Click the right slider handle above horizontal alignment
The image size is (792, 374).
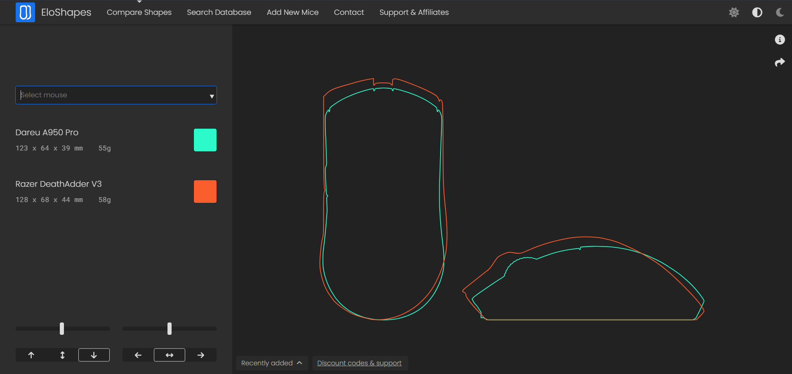pos(170,329)
